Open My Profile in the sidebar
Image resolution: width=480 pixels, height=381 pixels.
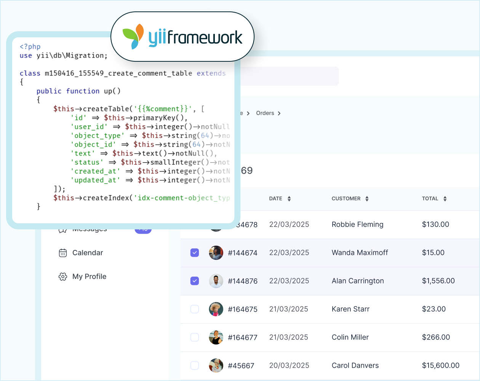coord(82,277)
